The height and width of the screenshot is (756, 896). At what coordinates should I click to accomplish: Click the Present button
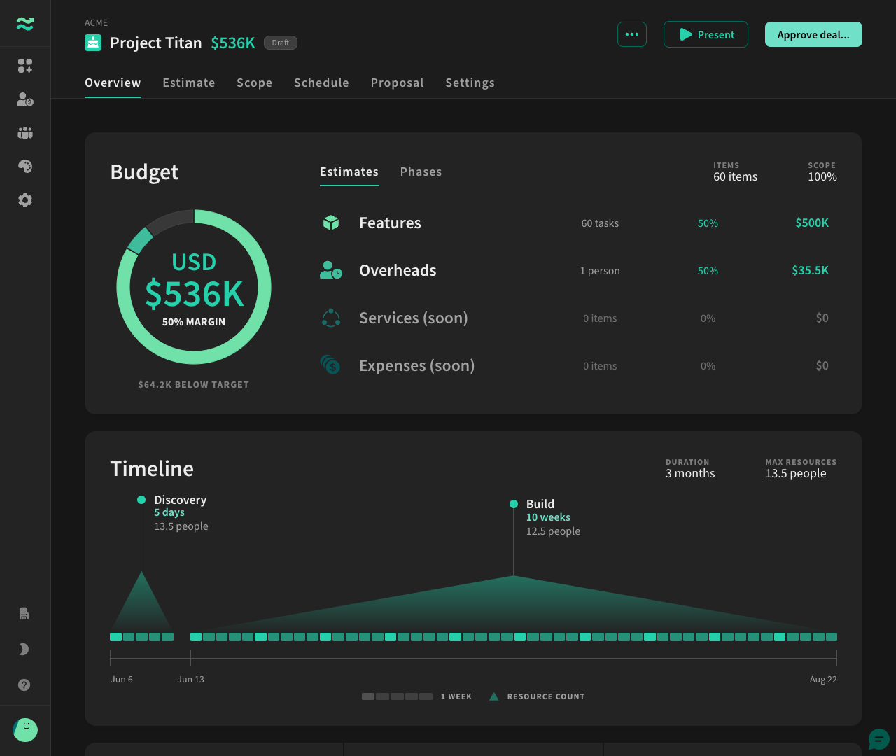click(x=706, y=34)
